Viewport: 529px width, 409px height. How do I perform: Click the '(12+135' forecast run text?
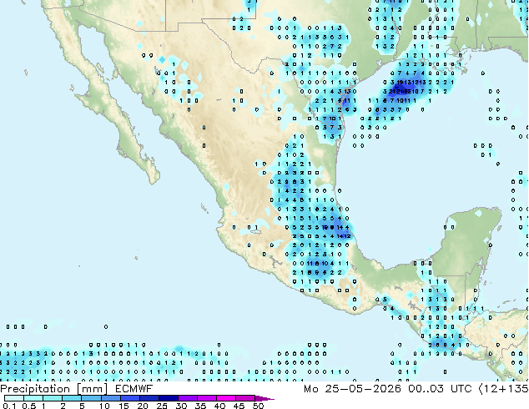tap(504, 389)
